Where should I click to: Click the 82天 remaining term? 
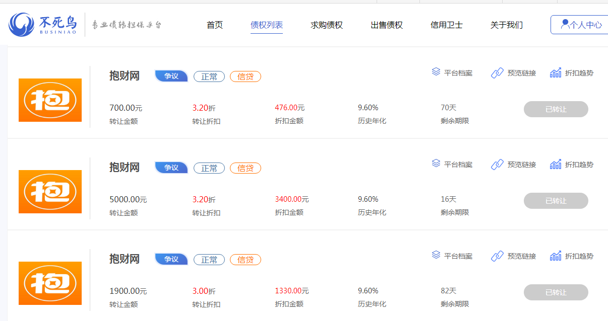448,291
